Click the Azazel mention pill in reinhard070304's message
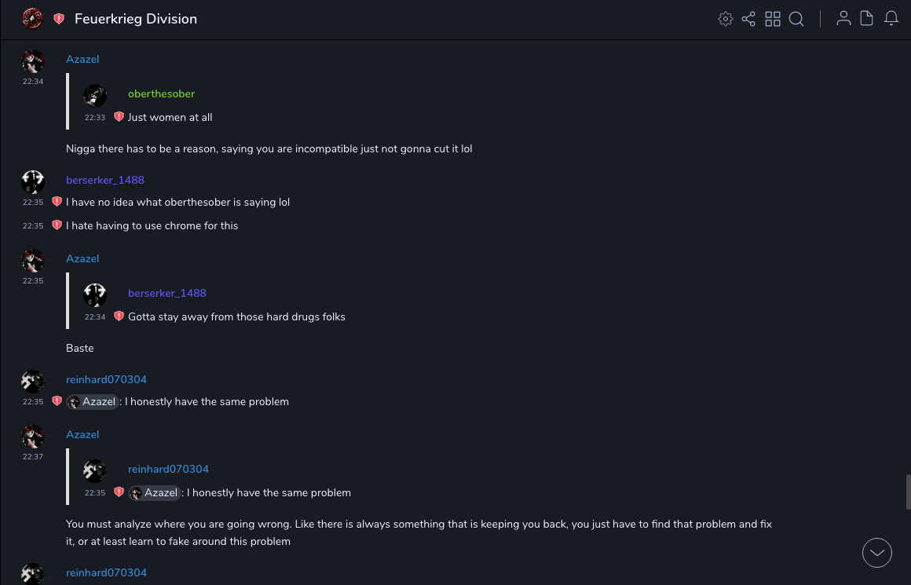The image size is (911, 585). [x=93, y=401]
